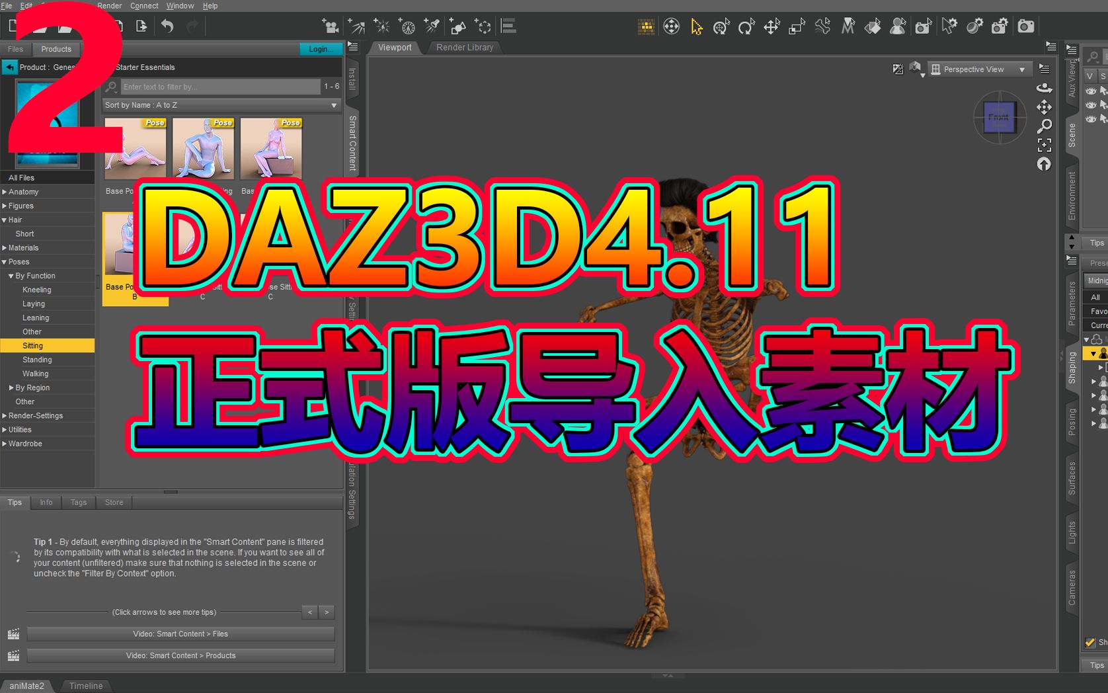Select the first pose thumbnail
The width and height of the screenshot is (1108, 693).
pyautogui.click(x=136, y=149)
